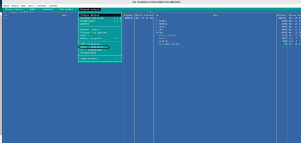Open Порядок сортировки... dialog

tap(100, 33)
